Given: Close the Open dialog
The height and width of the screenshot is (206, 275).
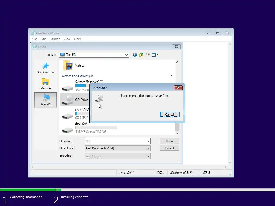Looking at the screenshot, I should 176,47.
